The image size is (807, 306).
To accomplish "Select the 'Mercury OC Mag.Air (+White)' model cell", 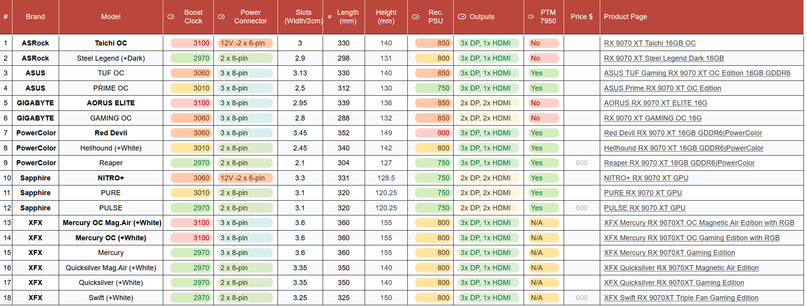I will (x=111, y=223).
